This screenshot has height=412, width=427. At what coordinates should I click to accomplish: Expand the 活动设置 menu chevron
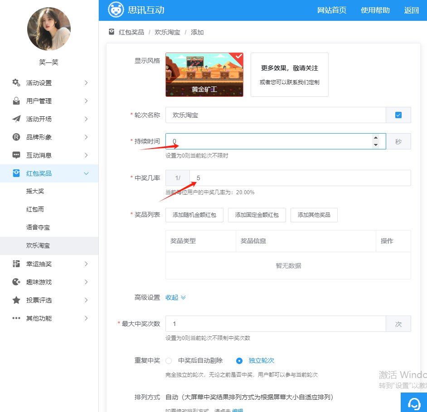[86, 83]
